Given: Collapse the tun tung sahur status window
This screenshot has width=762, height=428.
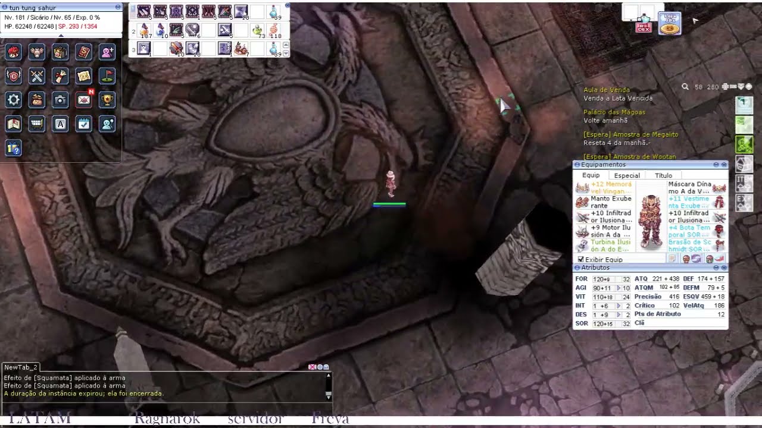Looking at the screenshot, I should point(117,7).
